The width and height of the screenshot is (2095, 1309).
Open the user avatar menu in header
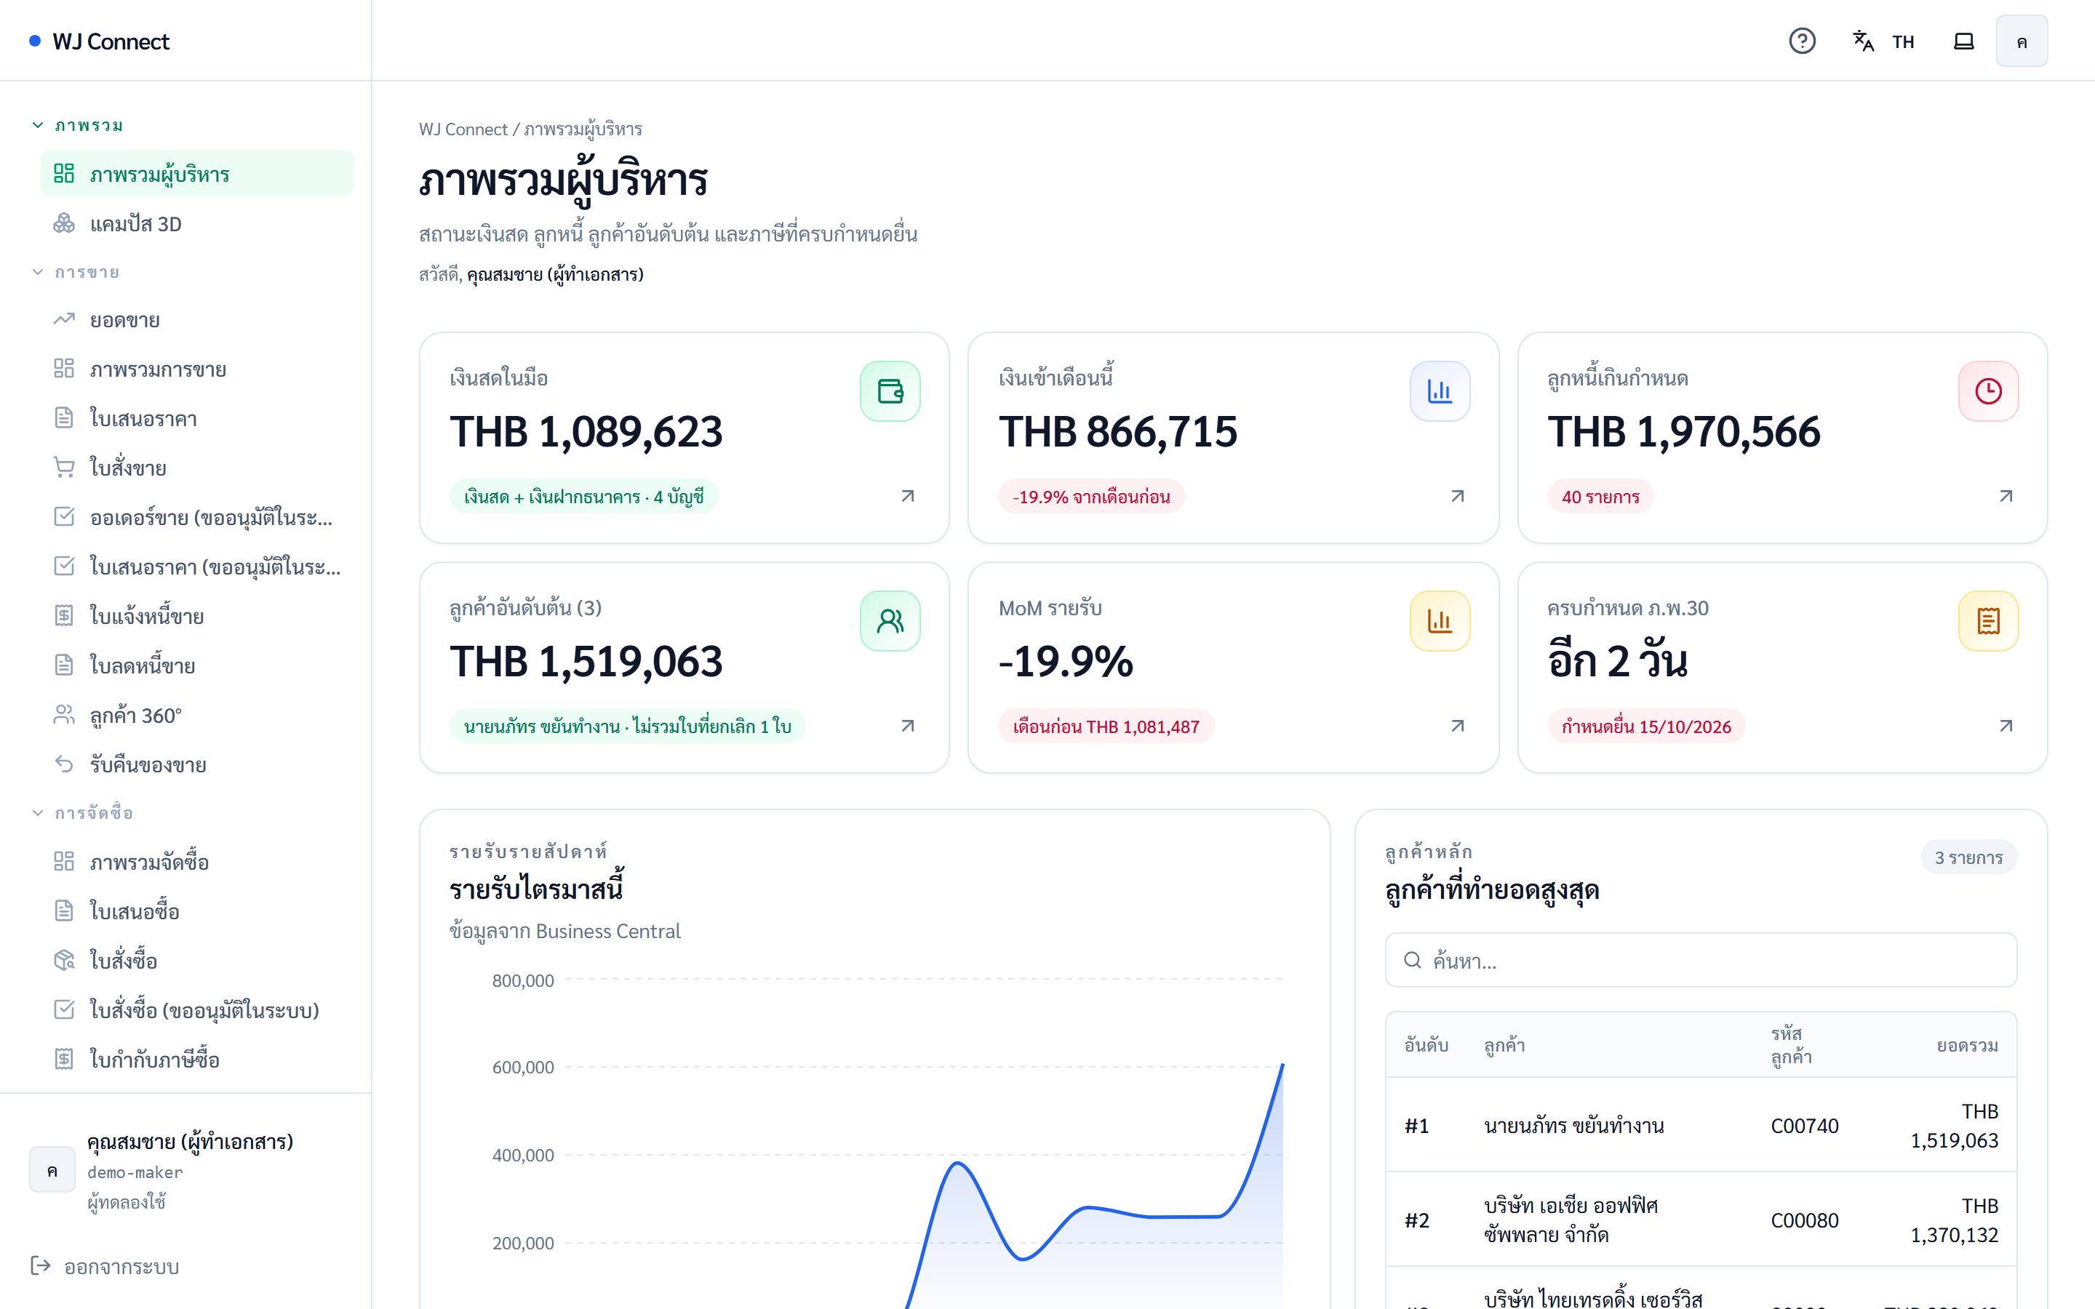pyautogui.click(x=2022, y=41)
